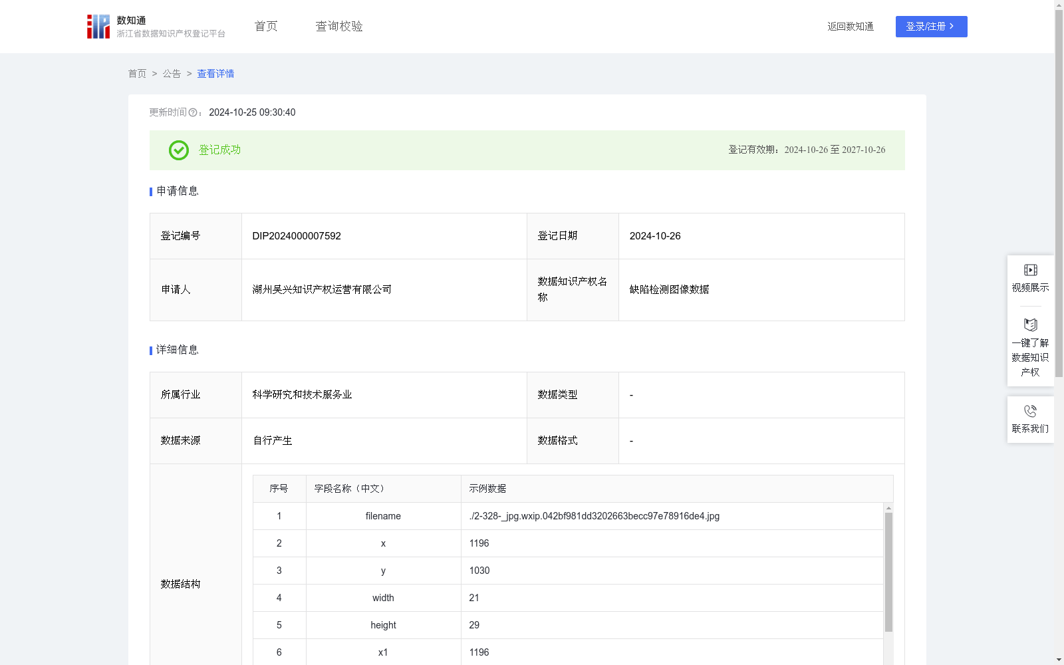The width and height of the screenshot is (1064, 665).
Task: Open the 查询校验 nav tab
Action: (x=339, y=27)
